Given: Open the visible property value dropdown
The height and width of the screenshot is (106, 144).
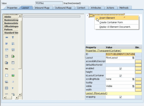Looking at the screenshot, I should coord(133,86).
